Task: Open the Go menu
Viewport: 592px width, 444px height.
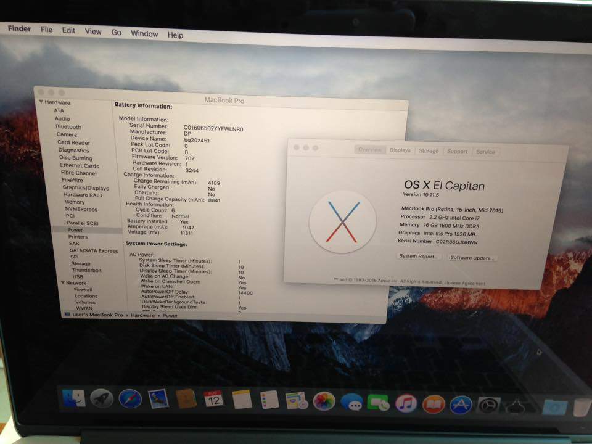Action: point(117,33)
